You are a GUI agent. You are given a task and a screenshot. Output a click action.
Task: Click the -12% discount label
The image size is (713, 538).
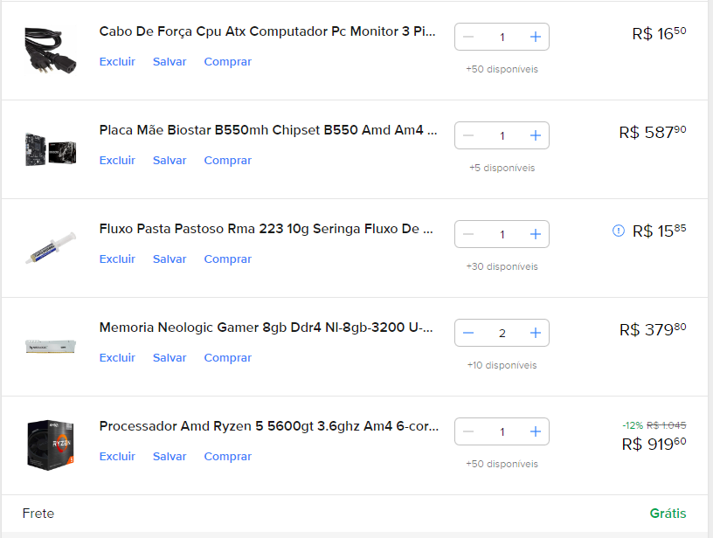pyautogui.click(x=633, y=425)
